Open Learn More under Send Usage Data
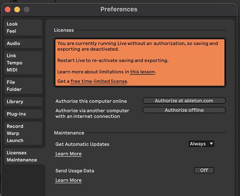 click(69, 180)
